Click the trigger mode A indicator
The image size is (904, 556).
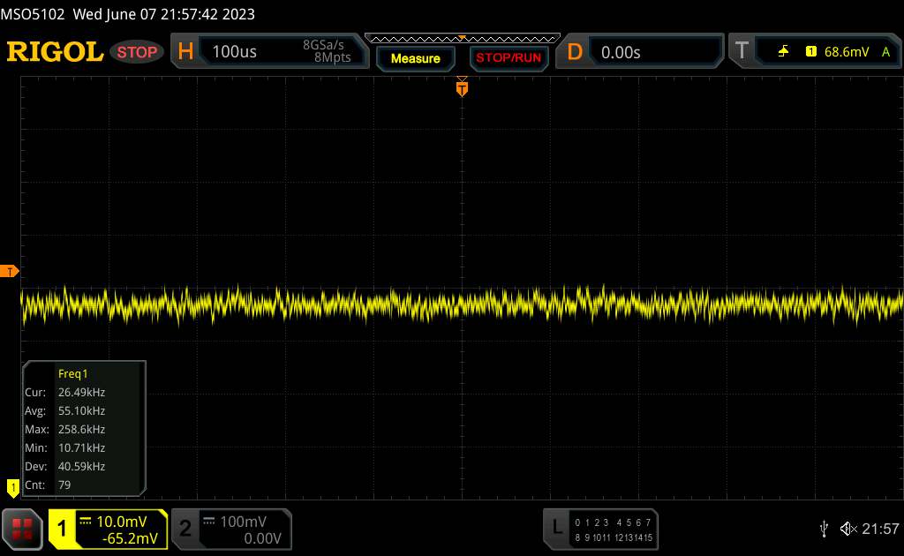[886, 52]
